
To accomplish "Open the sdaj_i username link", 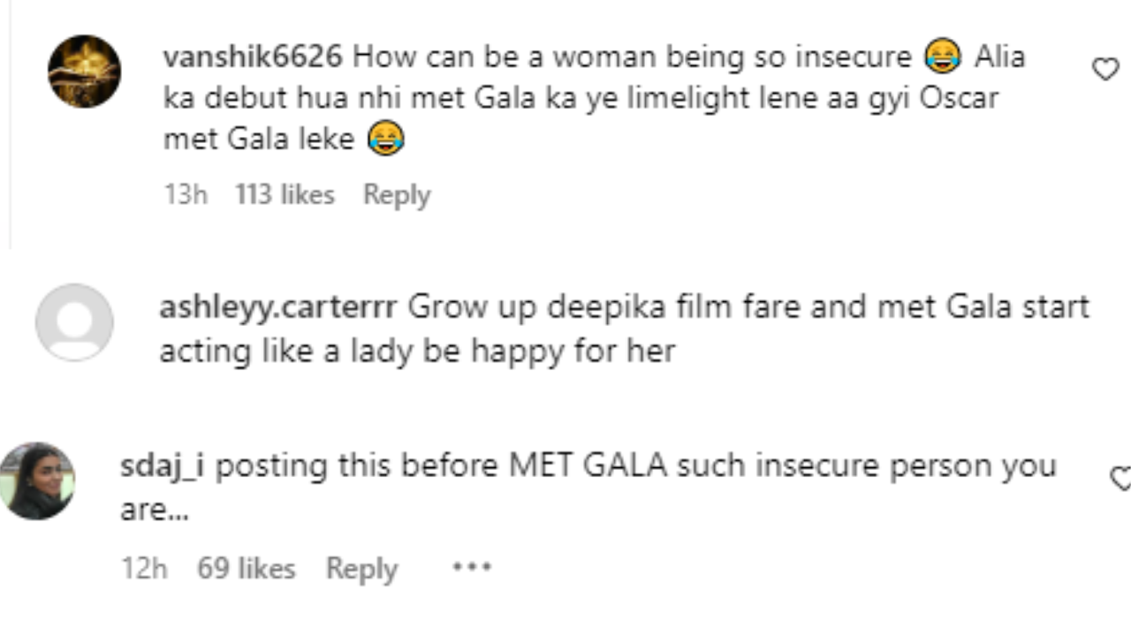I will 163,466.
